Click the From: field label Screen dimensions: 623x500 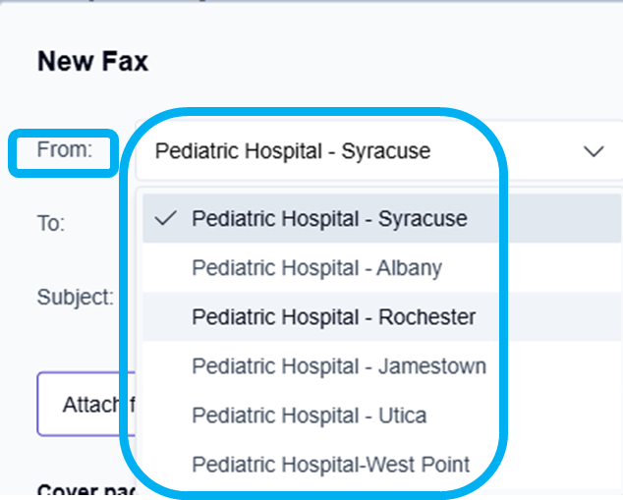[x=64, y=150]
